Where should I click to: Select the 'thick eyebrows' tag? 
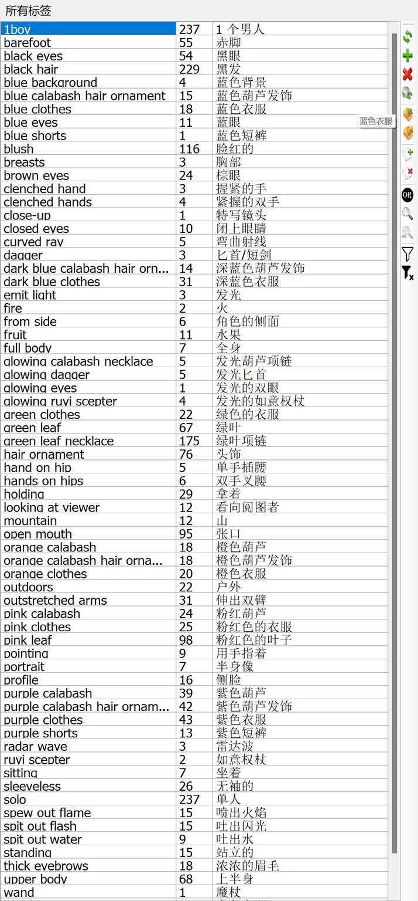pyautogui.click(x=46, y=866)
